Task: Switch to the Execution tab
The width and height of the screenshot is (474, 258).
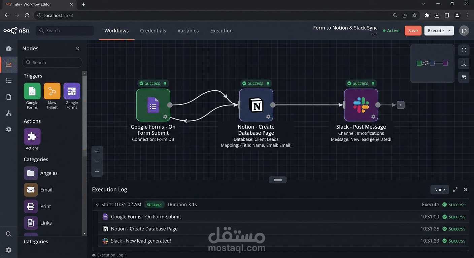Action: [x=222, y=31]
